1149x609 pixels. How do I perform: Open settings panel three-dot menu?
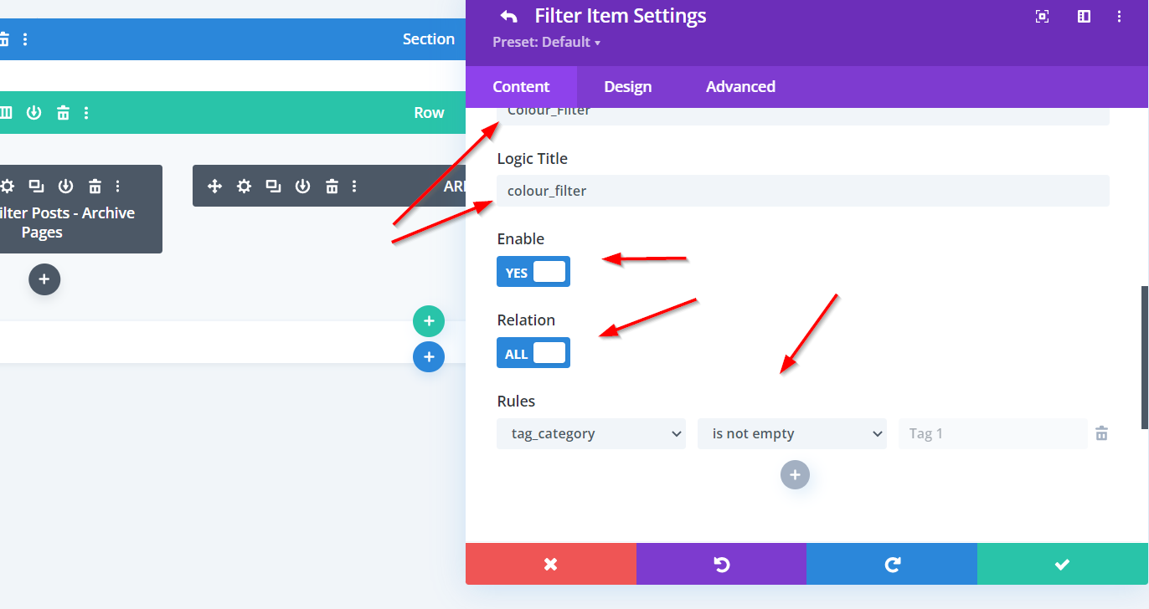(x=1120, y=16)
